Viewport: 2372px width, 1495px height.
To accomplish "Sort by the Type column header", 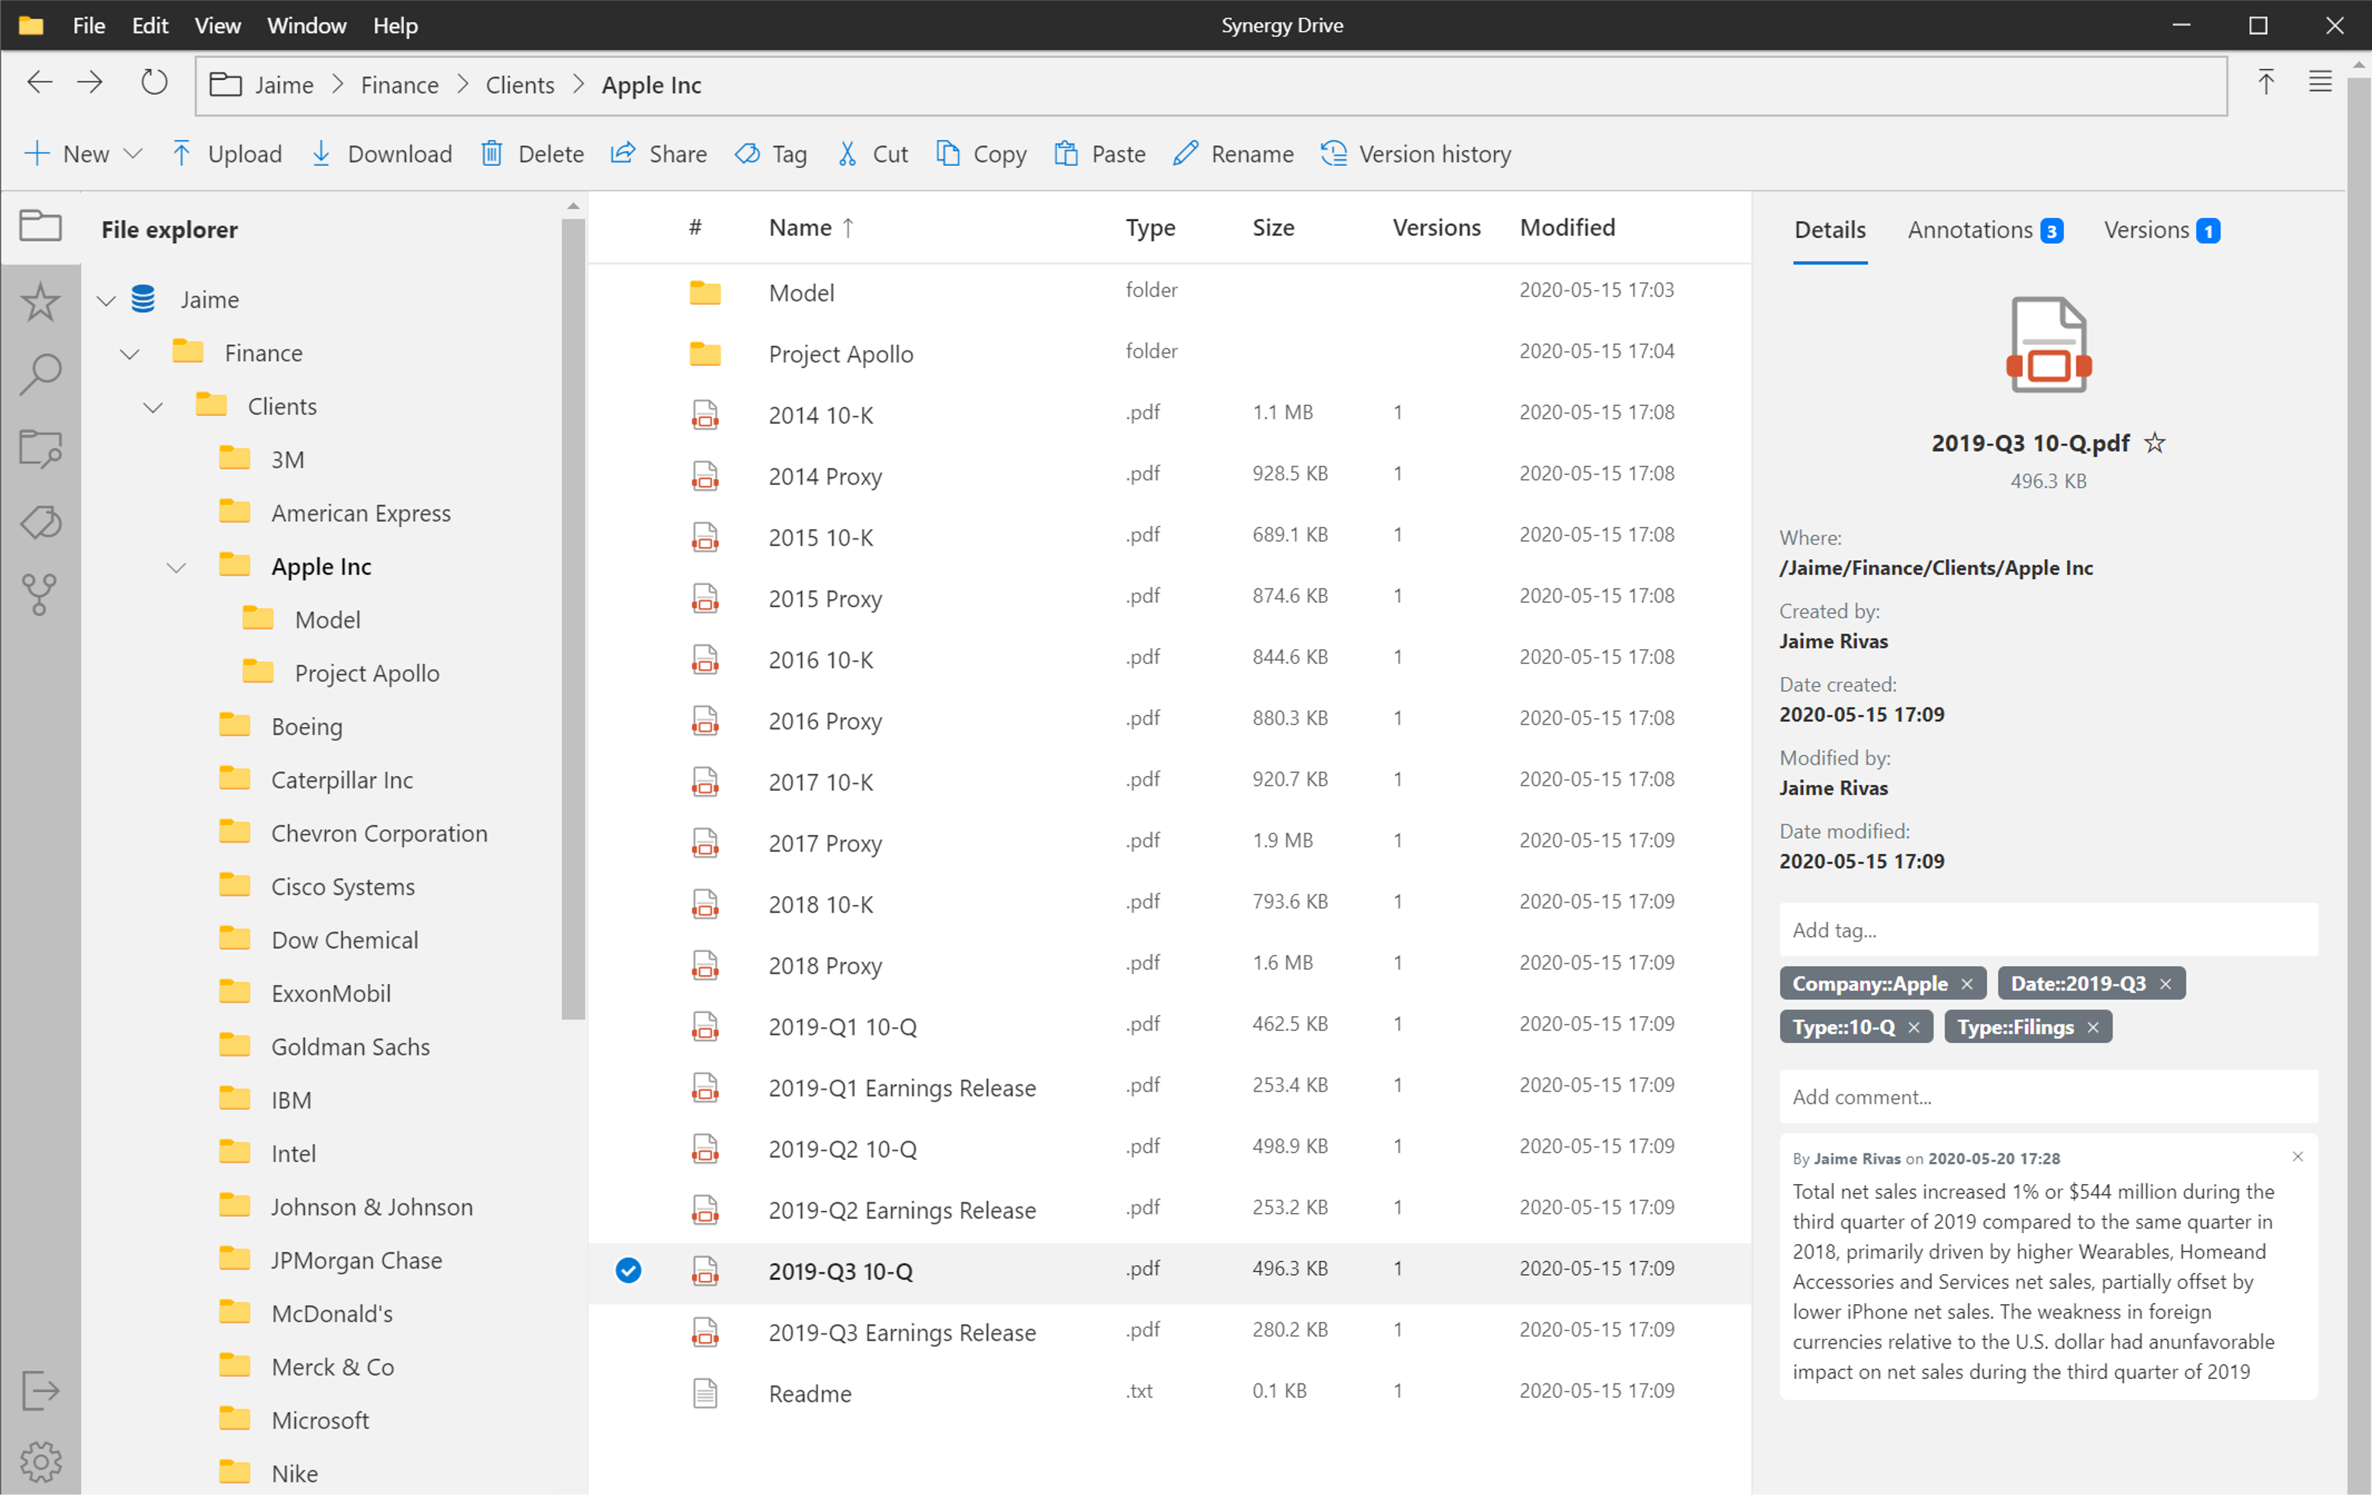I will tap(1149, 228).
